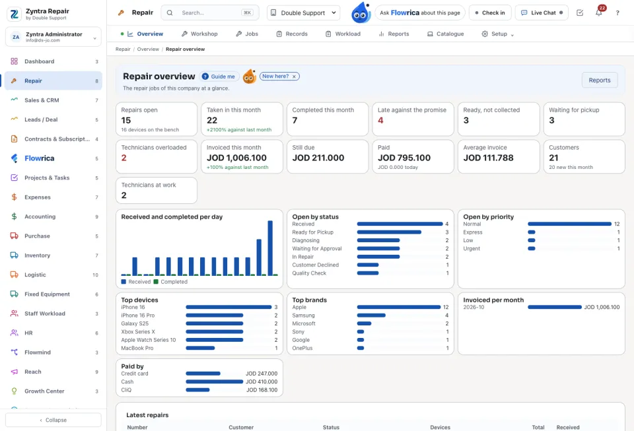Open the Catalogue tab
634x431 pixels.
click(446, 34)
